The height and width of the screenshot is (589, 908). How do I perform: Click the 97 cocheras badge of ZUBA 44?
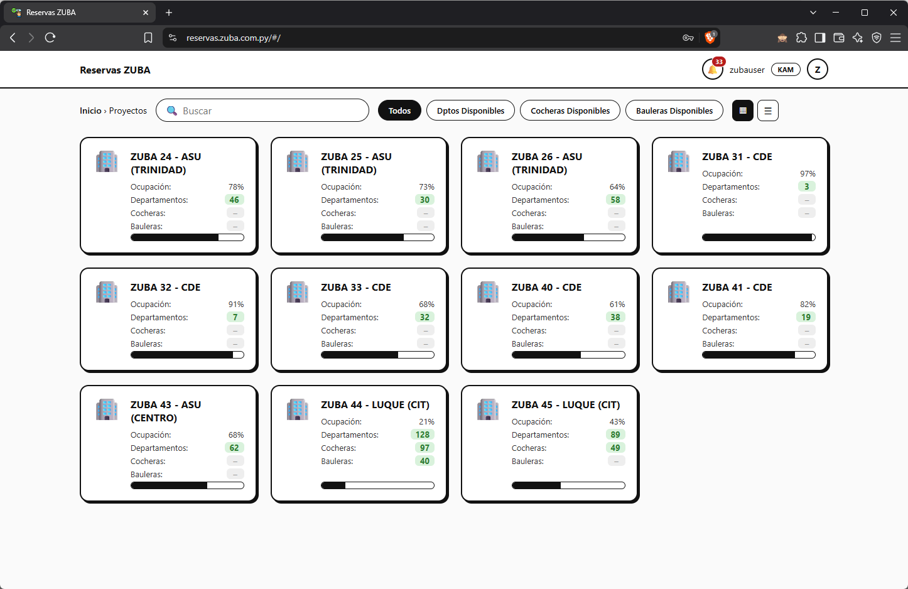425,448
